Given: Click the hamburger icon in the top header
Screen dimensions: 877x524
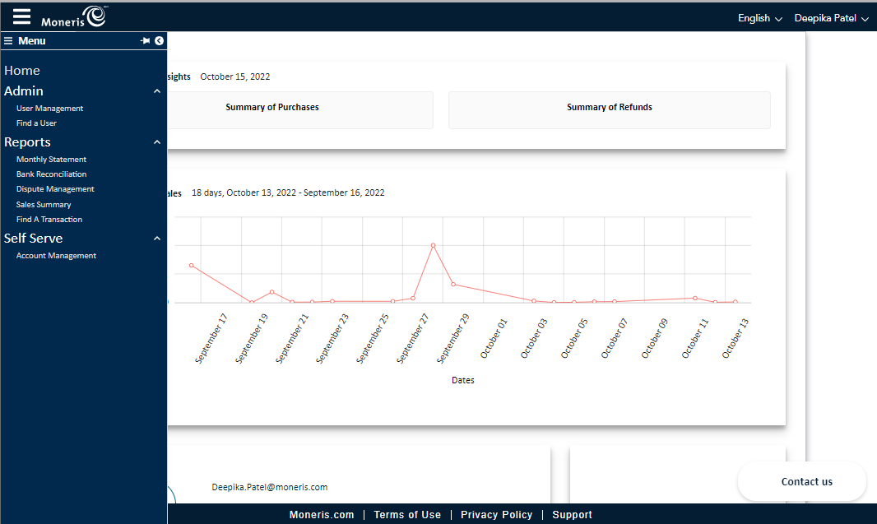Looking at the screenshot, I should coord(21,16).
